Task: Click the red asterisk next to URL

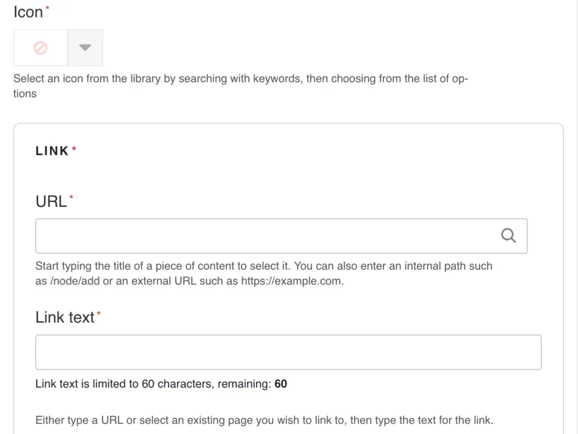Action: (x=70, y=197)
